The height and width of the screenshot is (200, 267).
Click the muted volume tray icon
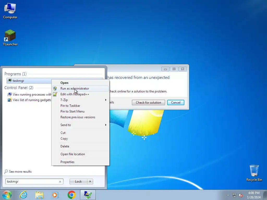pos(241,195)
